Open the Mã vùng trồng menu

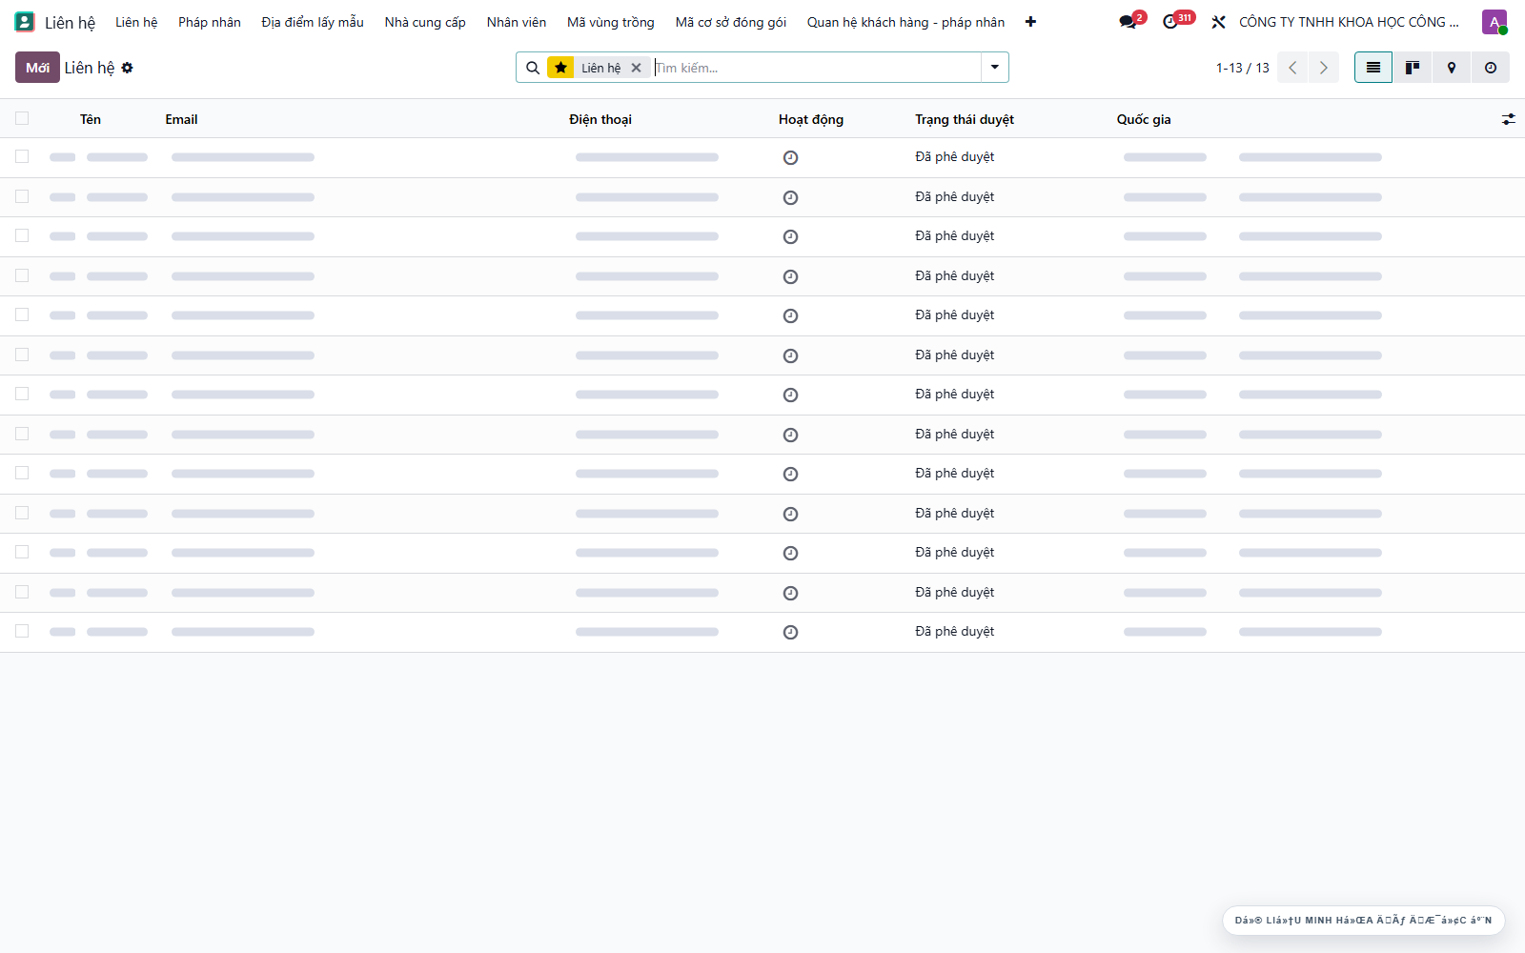pos(611,22)
